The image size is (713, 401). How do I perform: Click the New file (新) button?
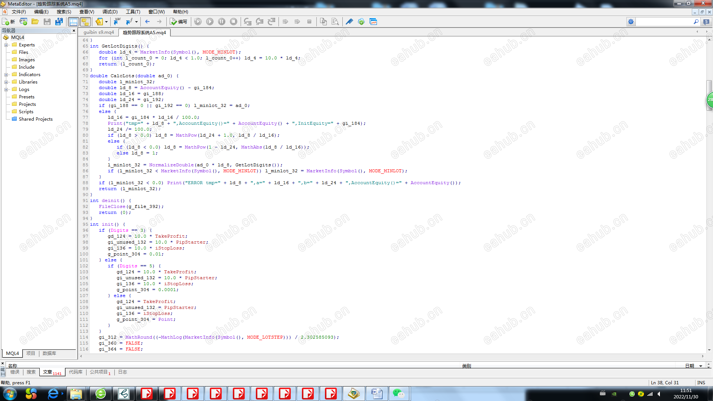coord(9,22)
